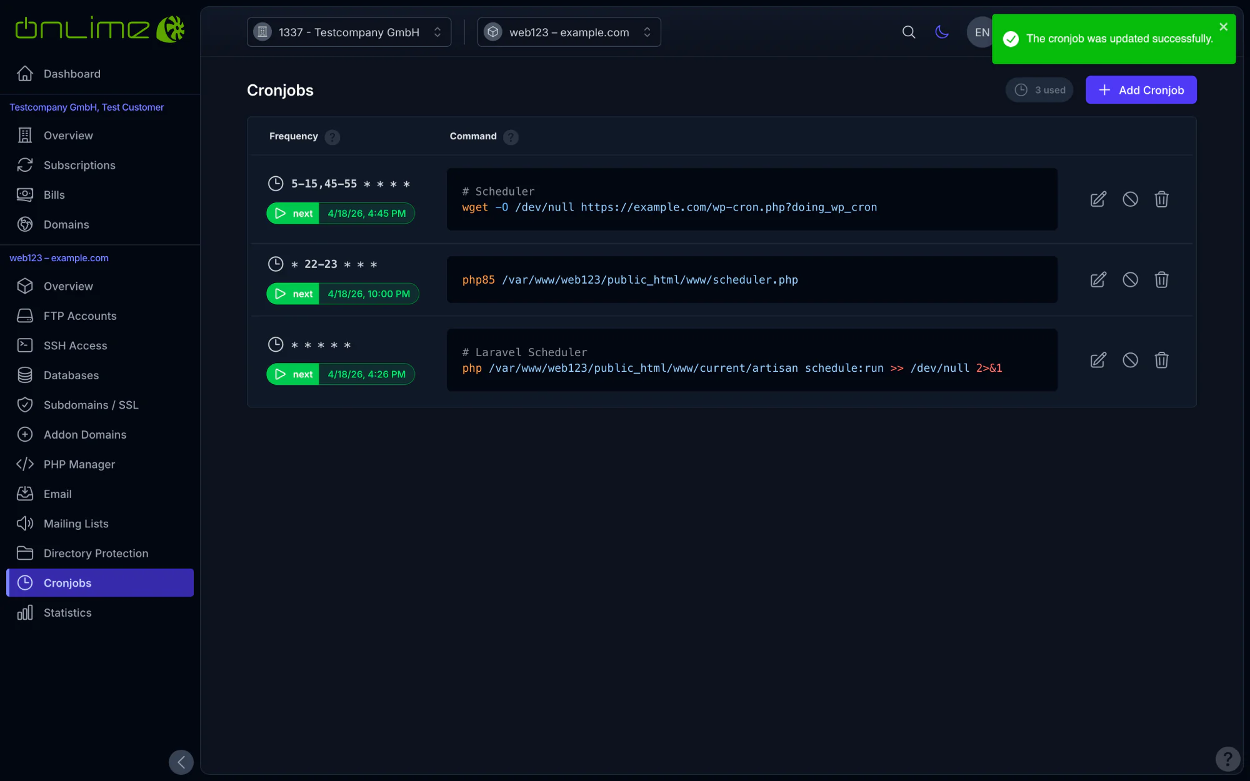Click the Add Cronjob button
Image resolution: width=1250 pixels, height=781 pixels.
1141,90
